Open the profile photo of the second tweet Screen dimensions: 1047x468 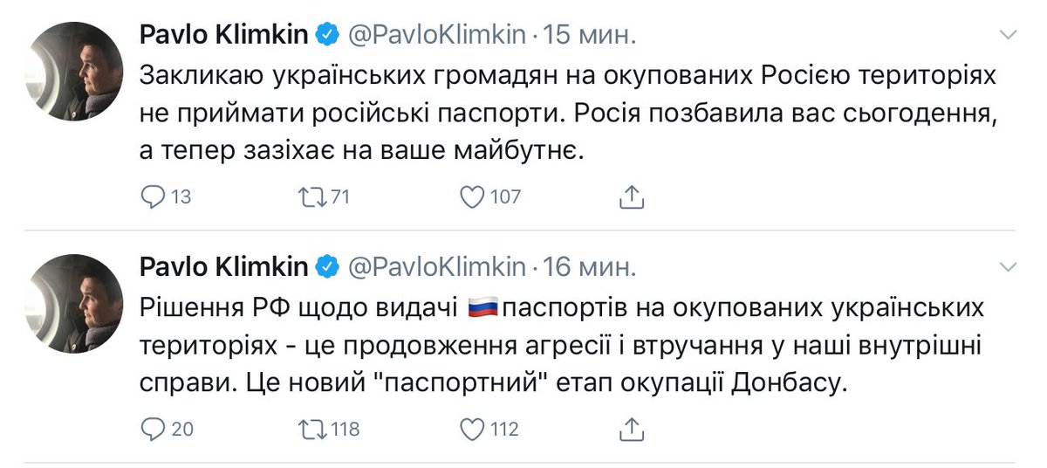click(73, 304)
